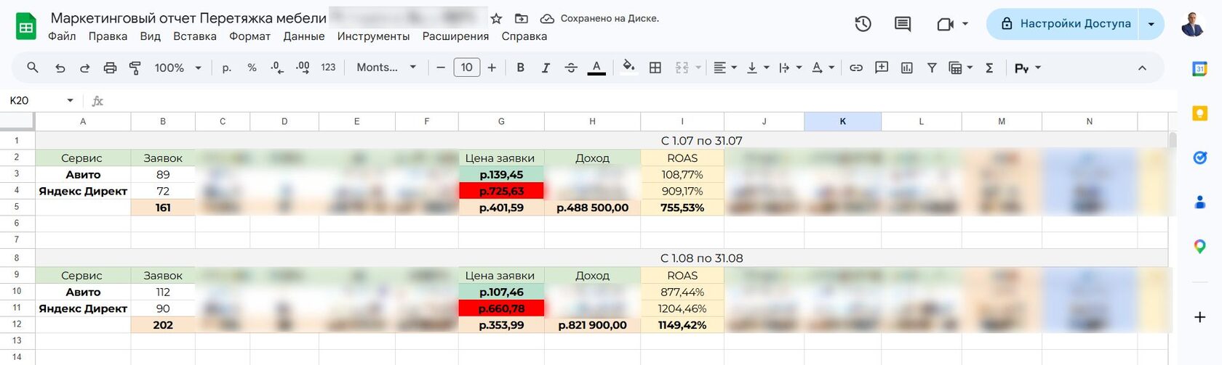Start a Meet call camera icon
The width and height of the screenshot is (1222, 365).
click(x=945, y=24)
